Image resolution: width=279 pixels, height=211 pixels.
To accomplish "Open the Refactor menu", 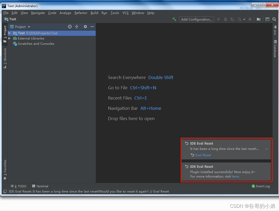I will click(x=81, y=13).
